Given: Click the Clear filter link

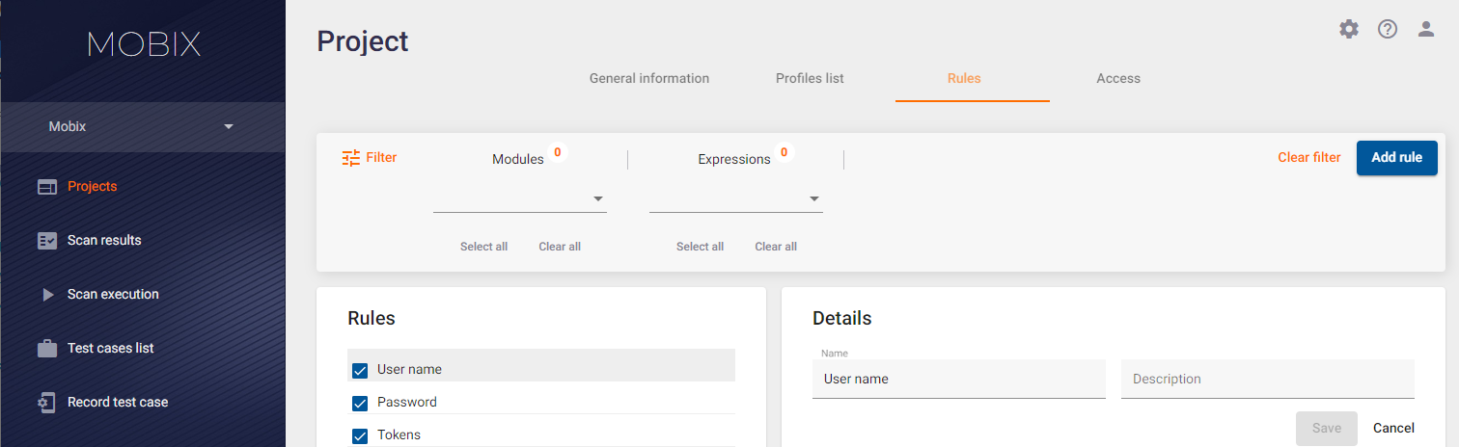Looking at the screenshot, I should pos(1309,158).
